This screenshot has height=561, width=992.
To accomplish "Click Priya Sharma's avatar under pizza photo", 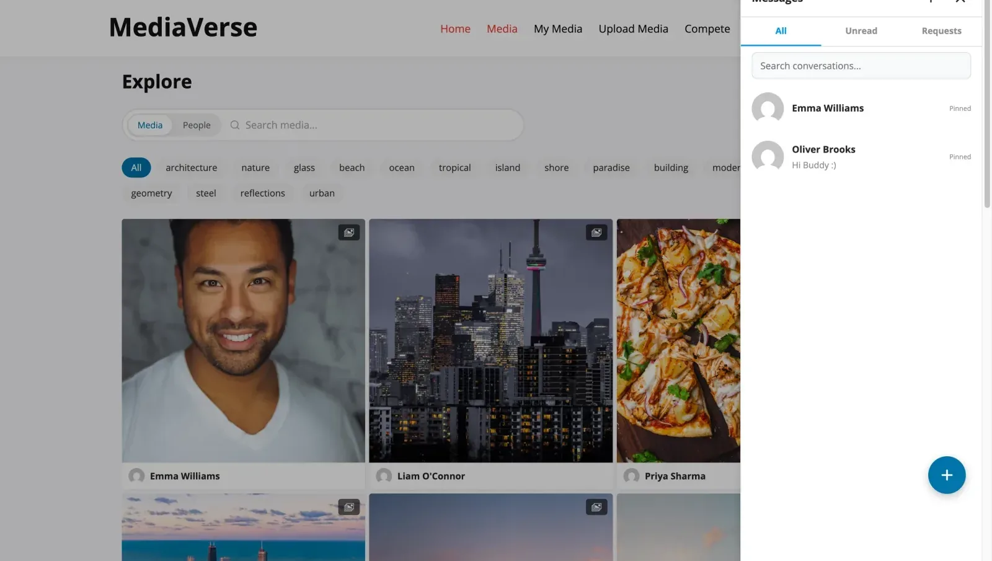I will pos(631,475).
